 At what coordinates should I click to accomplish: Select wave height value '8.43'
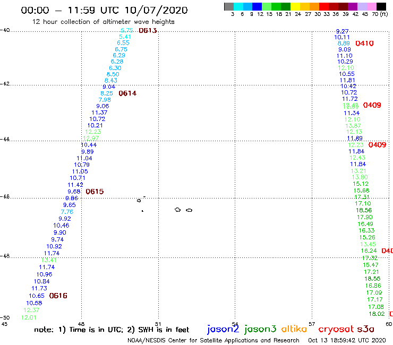[x=111, y=81]
